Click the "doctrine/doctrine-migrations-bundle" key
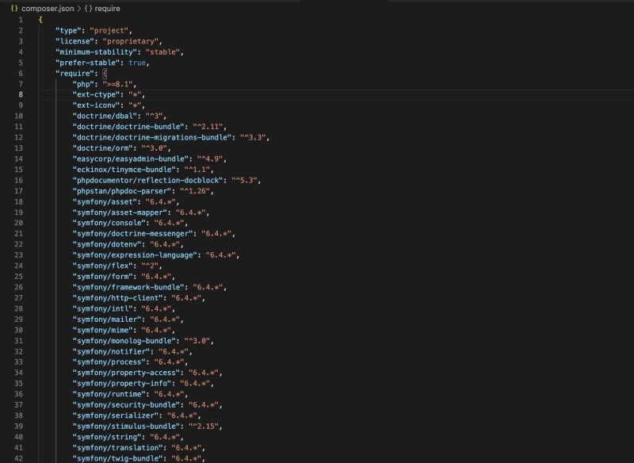The image size is (634, 463). (151, 137)
